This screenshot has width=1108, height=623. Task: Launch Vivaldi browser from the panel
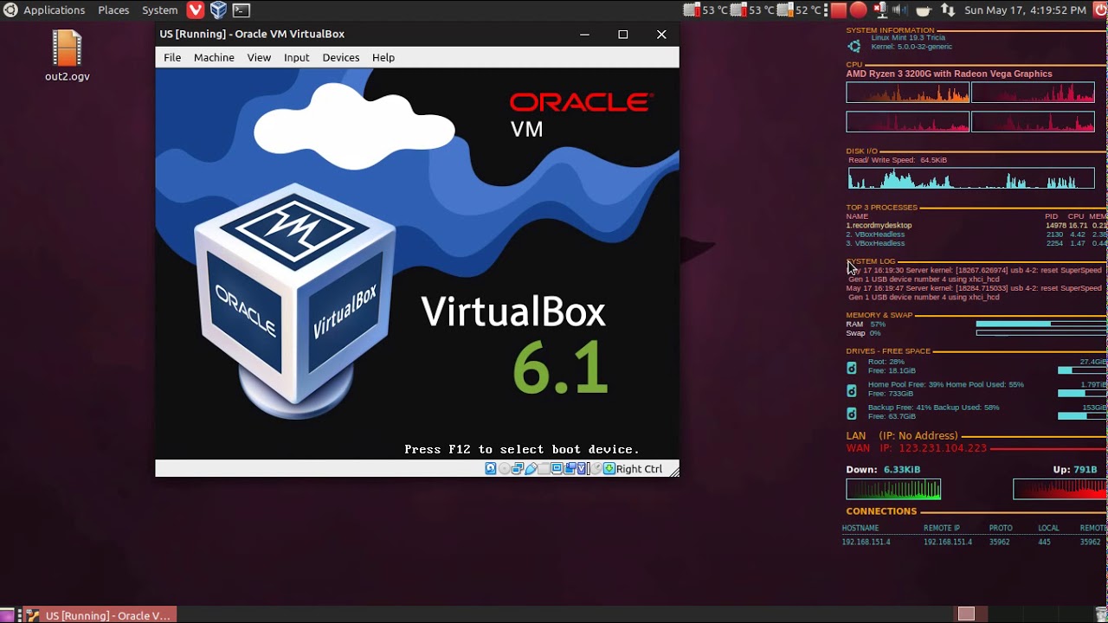click(196, 10)
